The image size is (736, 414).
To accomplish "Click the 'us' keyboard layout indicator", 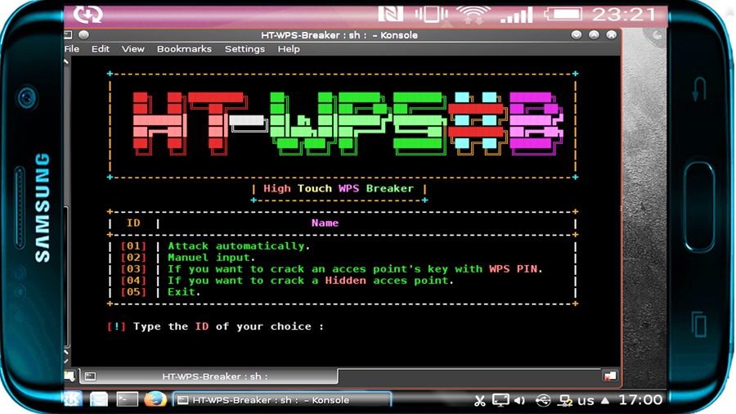I will coord(586,400).
